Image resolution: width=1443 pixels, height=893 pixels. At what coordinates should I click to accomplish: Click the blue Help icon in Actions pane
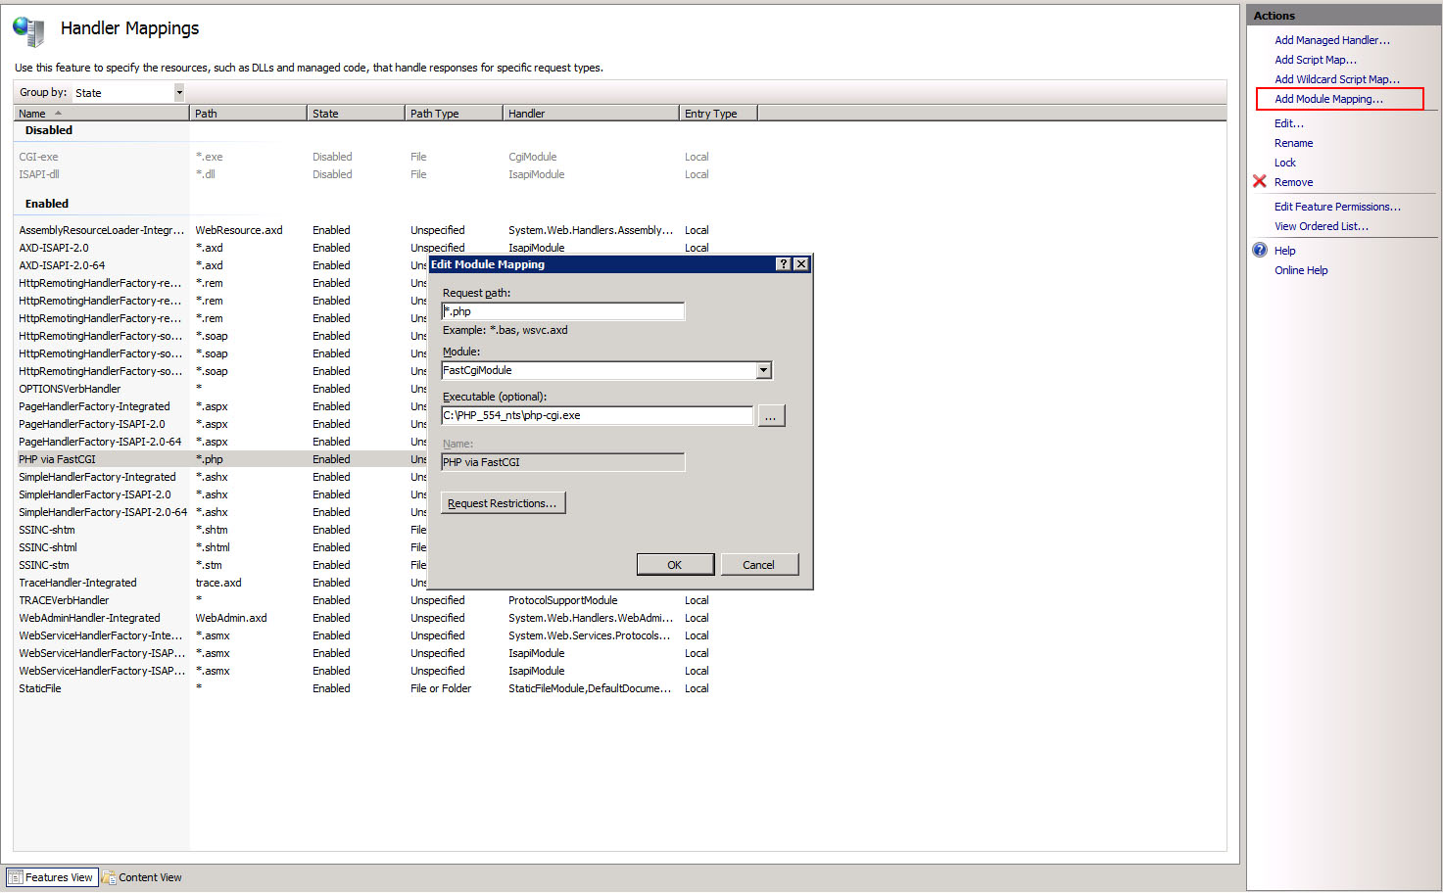pos(1260,250)
